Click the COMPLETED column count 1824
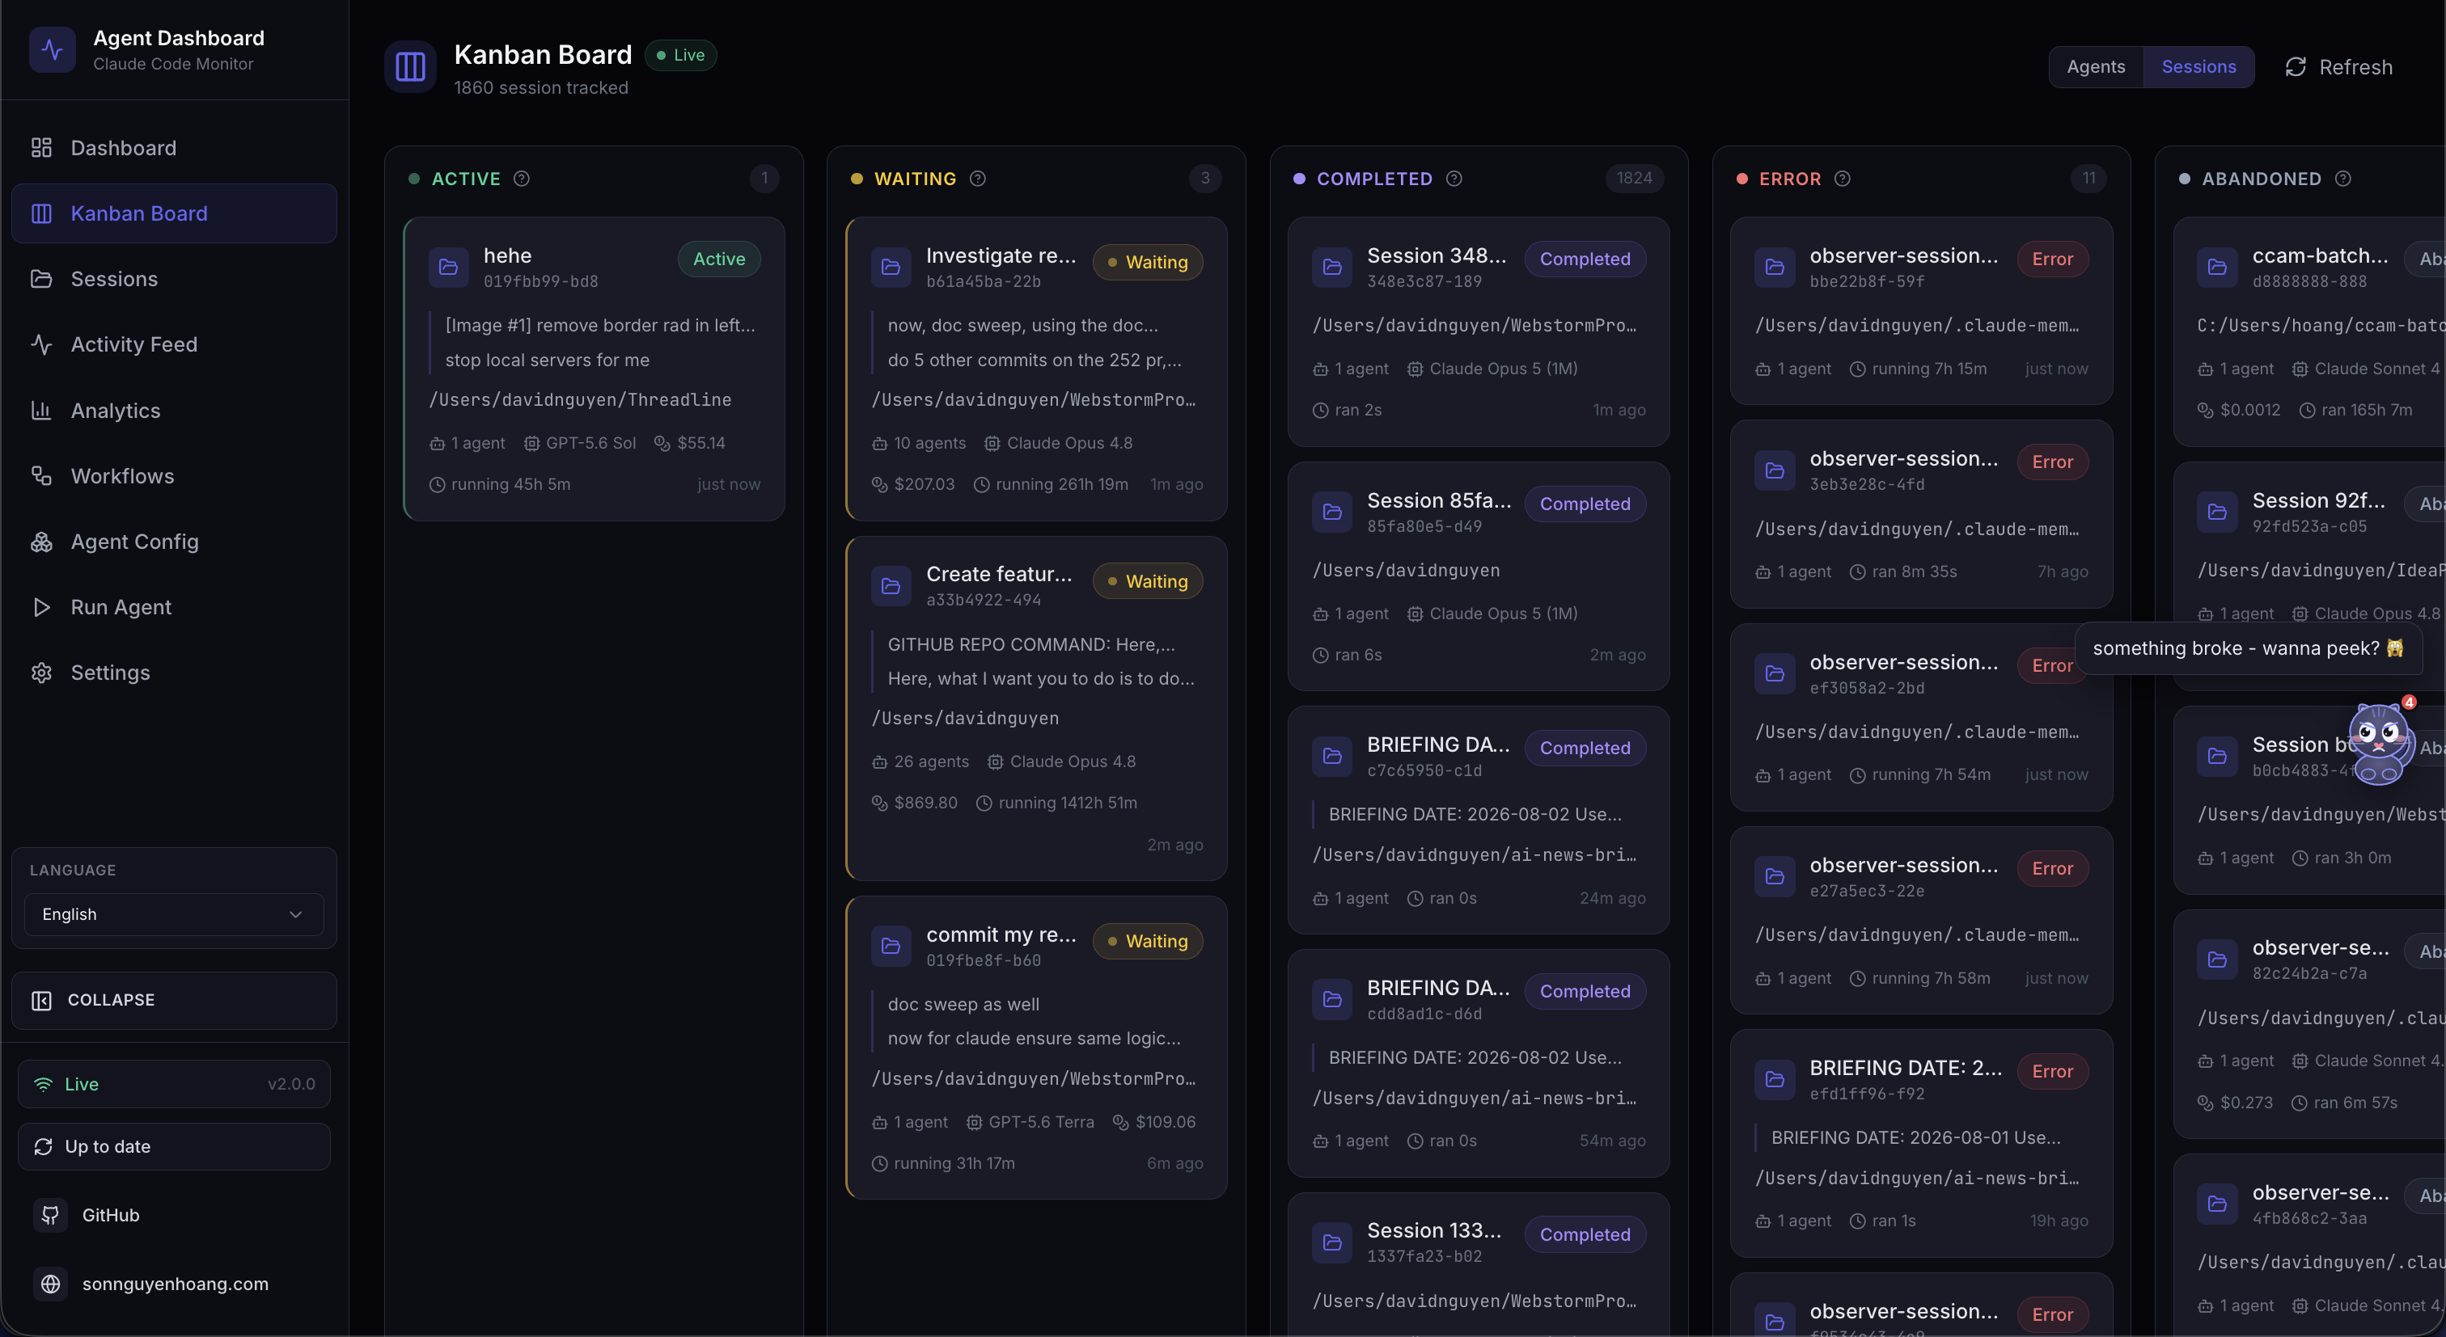Viewport: 2446px width, 1337px height. click(x=1634, y=179)
